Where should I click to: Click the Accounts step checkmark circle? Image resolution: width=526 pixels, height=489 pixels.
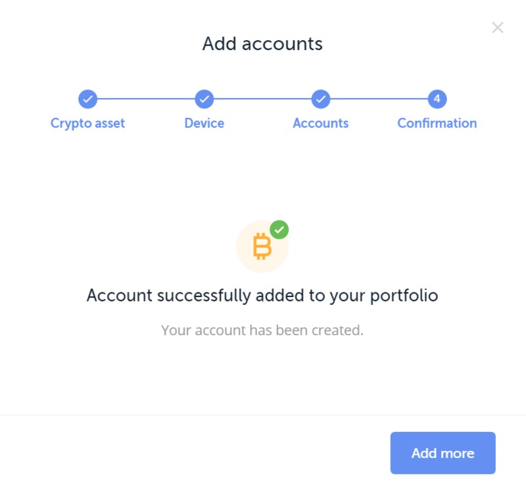pyautogui.click(x=321, y=99)
